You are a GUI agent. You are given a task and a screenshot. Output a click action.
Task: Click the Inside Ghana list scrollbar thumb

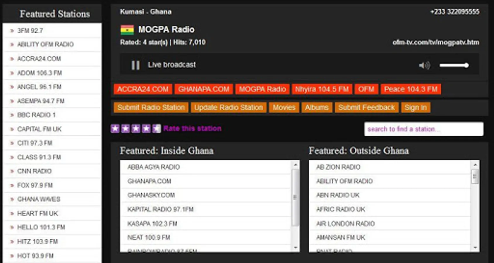pyautogui.click(x=296, y=197)
